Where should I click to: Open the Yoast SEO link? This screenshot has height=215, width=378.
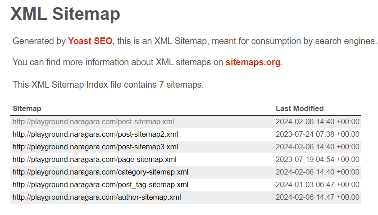(x=90, y=41)
